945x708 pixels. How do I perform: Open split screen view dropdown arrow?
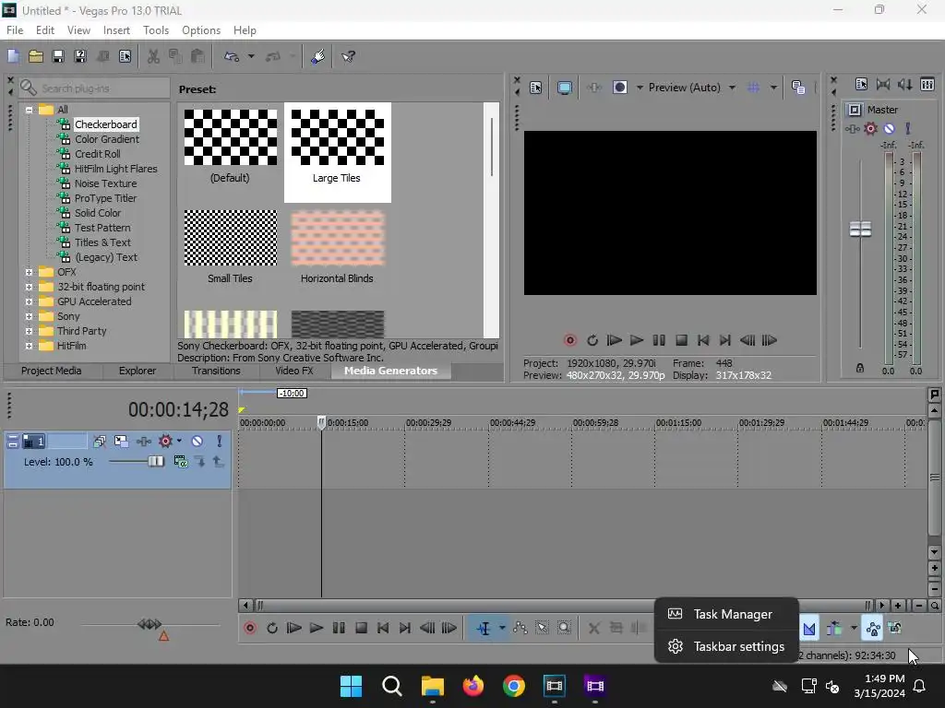(x=640, y=88)
